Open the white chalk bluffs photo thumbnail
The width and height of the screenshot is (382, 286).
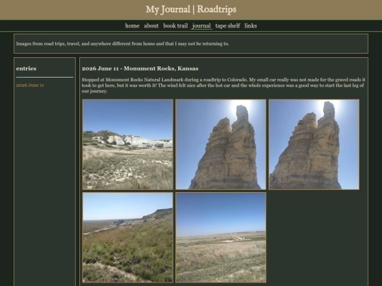coord(127,145)
